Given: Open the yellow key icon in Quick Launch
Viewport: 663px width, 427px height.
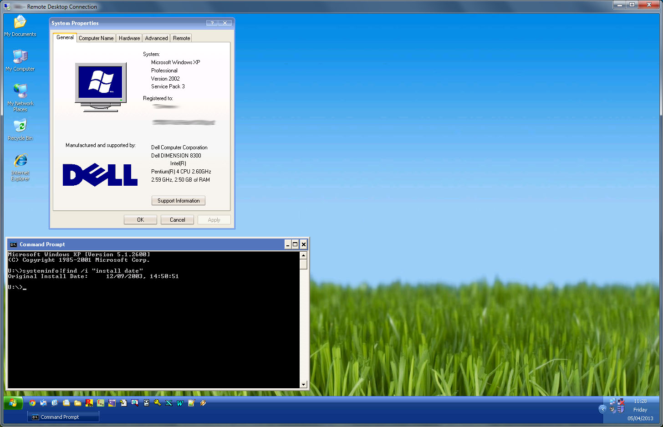Looking at the screenshot, I should (158, 403).
